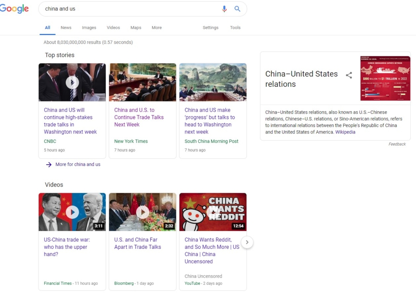Click the China–United States relations panel title

[x=301, y=79]
